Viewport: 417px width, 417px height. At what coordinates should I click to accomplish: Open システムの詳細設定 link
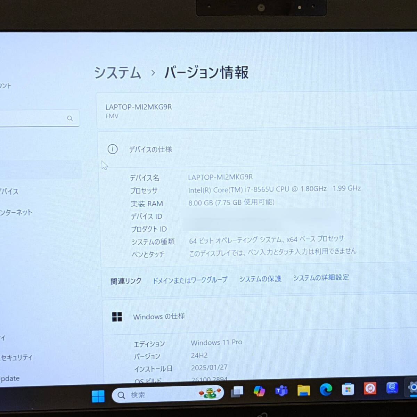click(321, 278)
